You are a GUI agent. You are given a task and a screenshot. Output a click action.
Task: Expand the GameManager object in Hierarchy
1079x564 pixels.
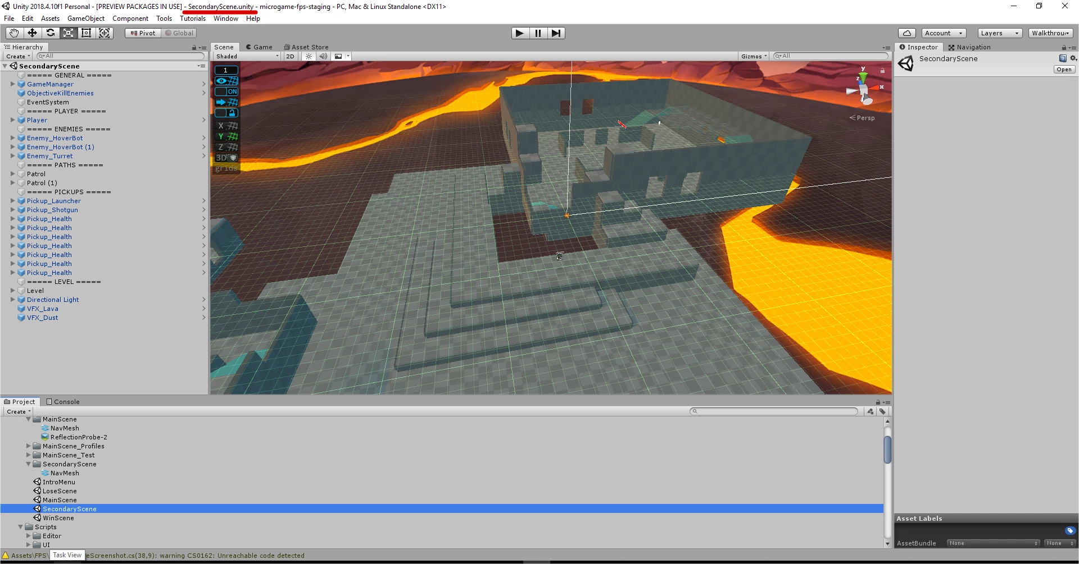(12, 84)
